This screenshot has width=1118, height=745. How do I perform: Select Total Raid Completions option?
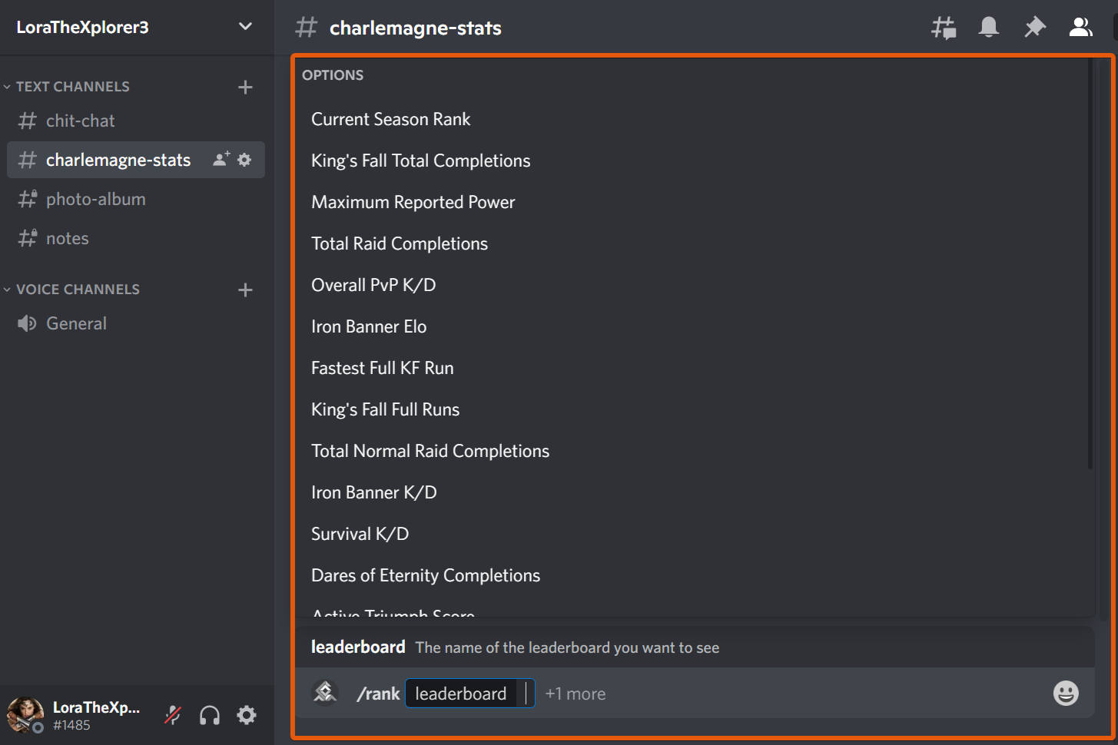[x=694, y=243]
